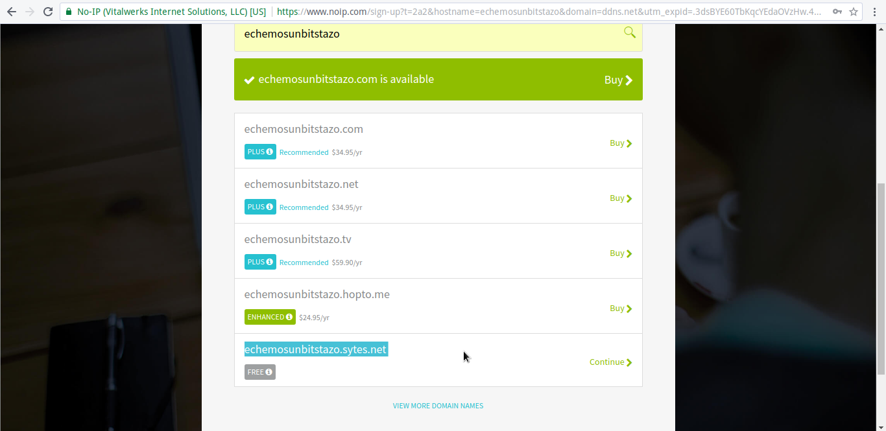
Task: Click the saved password key icon
Action: 837,12
